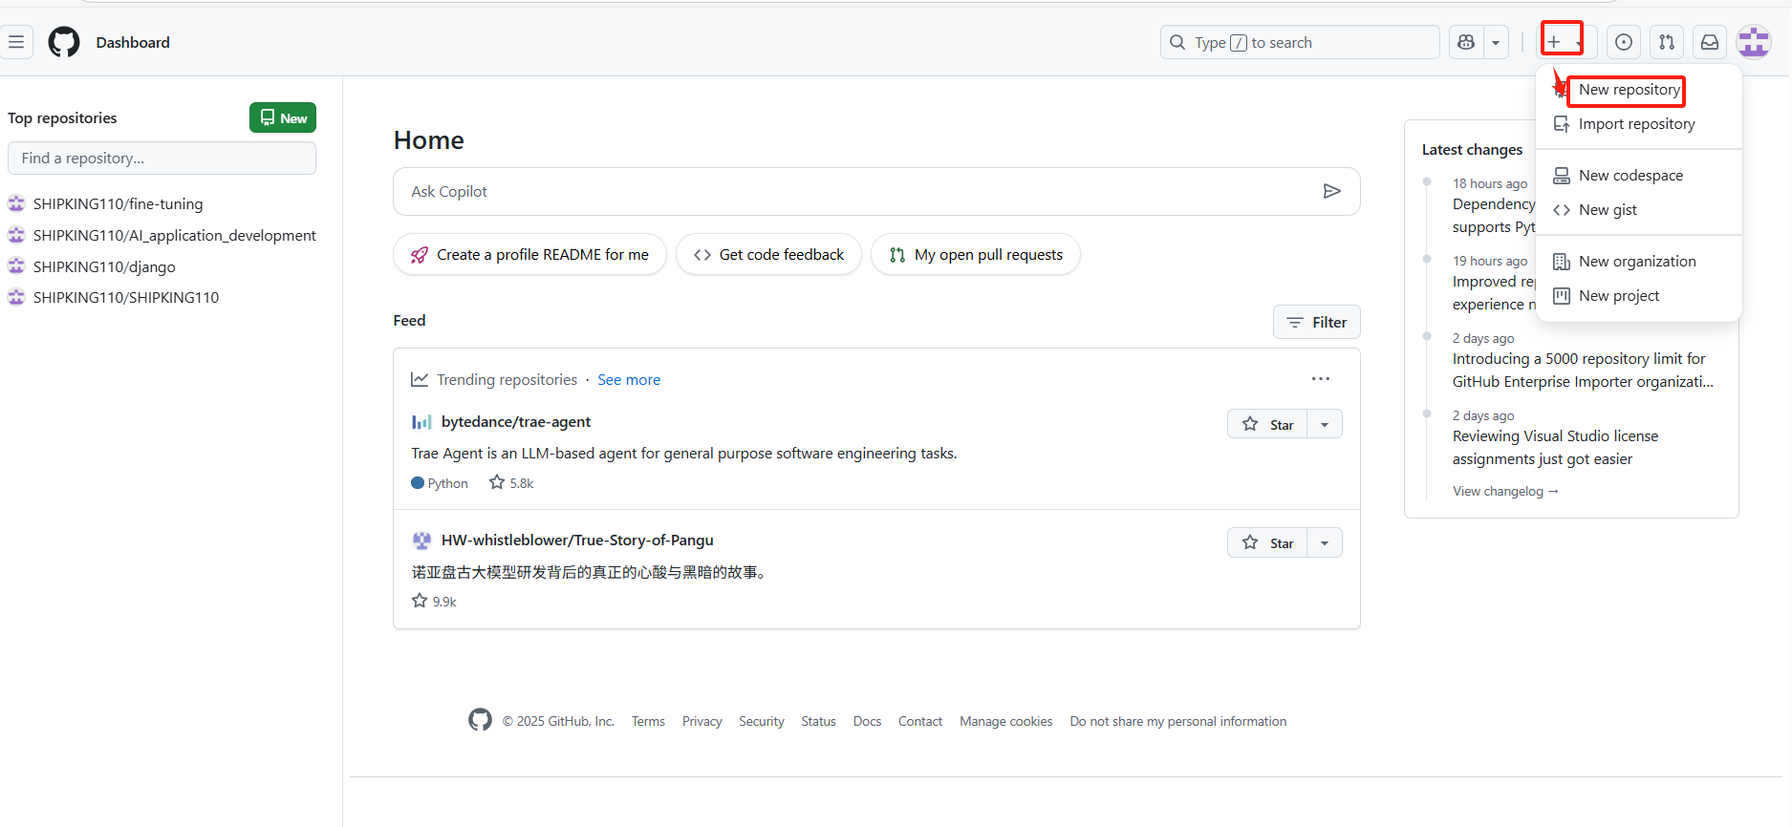This screenshot has width=1792, height=827.
Task: Star the bytedance/trae-agent repository
Action: click(x=1267, y=424)
